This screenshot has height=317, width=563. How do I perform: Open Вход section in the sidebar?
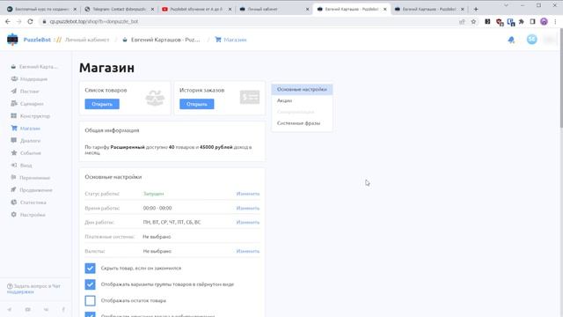(x=21, y=166)
